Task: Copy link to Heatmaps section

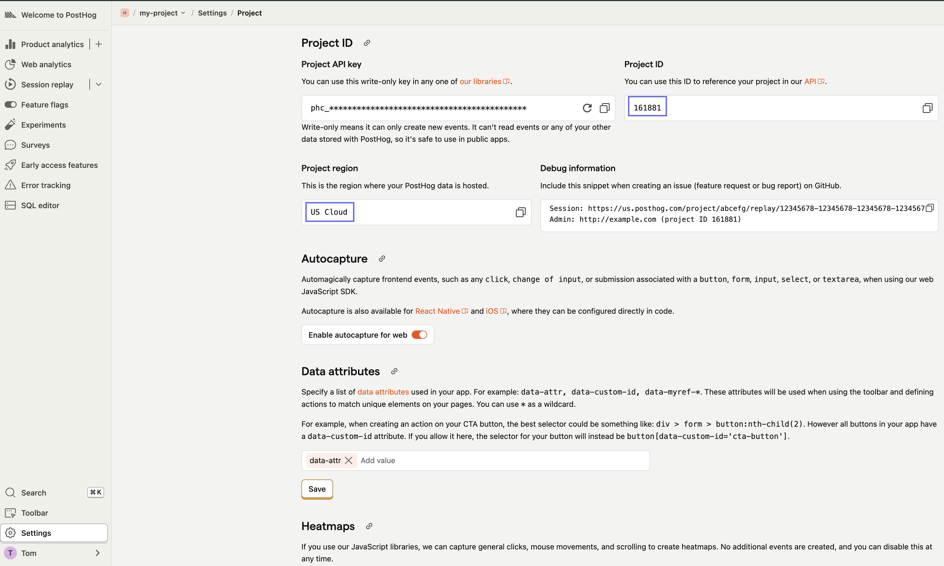Action: tap(369, 526)
